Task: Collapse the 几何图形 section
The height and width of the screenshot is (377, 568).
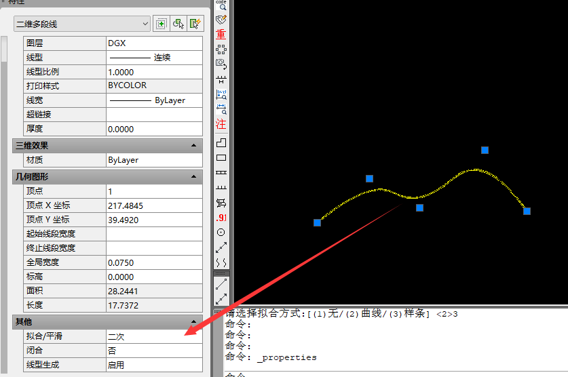Action: tap(193, 177)
